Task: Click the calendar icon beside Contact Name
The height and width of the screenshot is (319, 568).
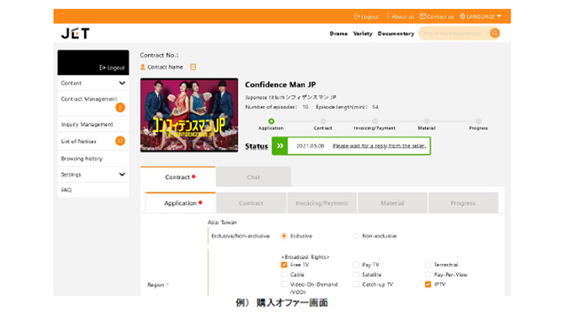Action: click(x=193, y=67)
